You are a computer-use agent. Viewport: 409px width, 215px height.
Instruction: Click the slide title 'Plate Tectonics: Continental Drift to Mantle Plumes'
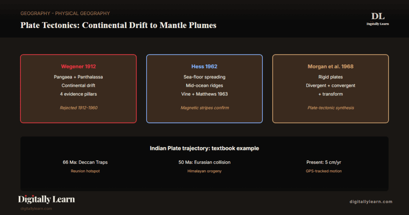tap(118, 25)
